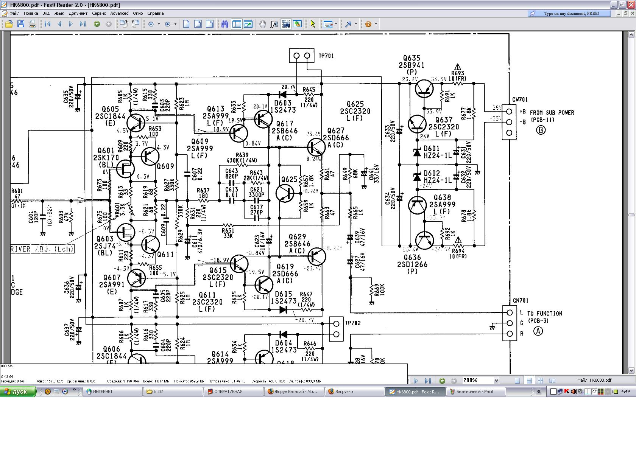Open Help with the question mark icon
The height and width of the screenshot is (463, 636).
368,24
